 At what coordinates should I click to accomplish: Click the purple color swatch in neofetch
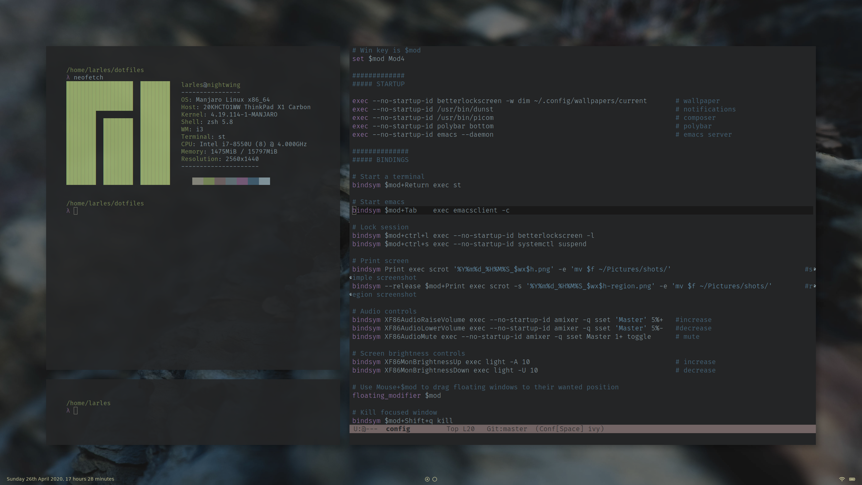(x=242, y=181)
